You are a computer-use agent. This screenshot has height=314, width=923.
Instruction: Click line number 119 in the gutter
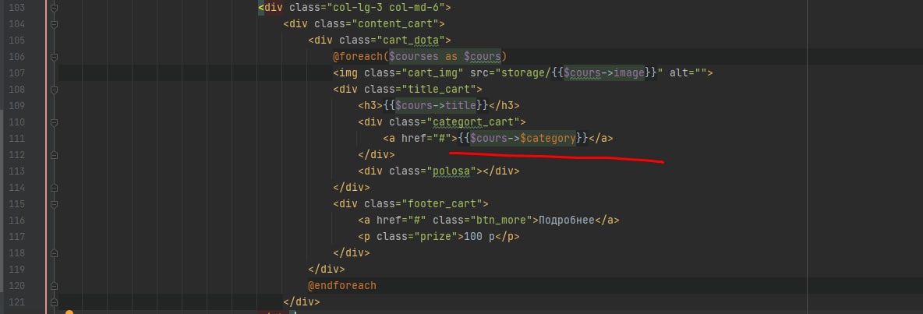tap(16, 270)
